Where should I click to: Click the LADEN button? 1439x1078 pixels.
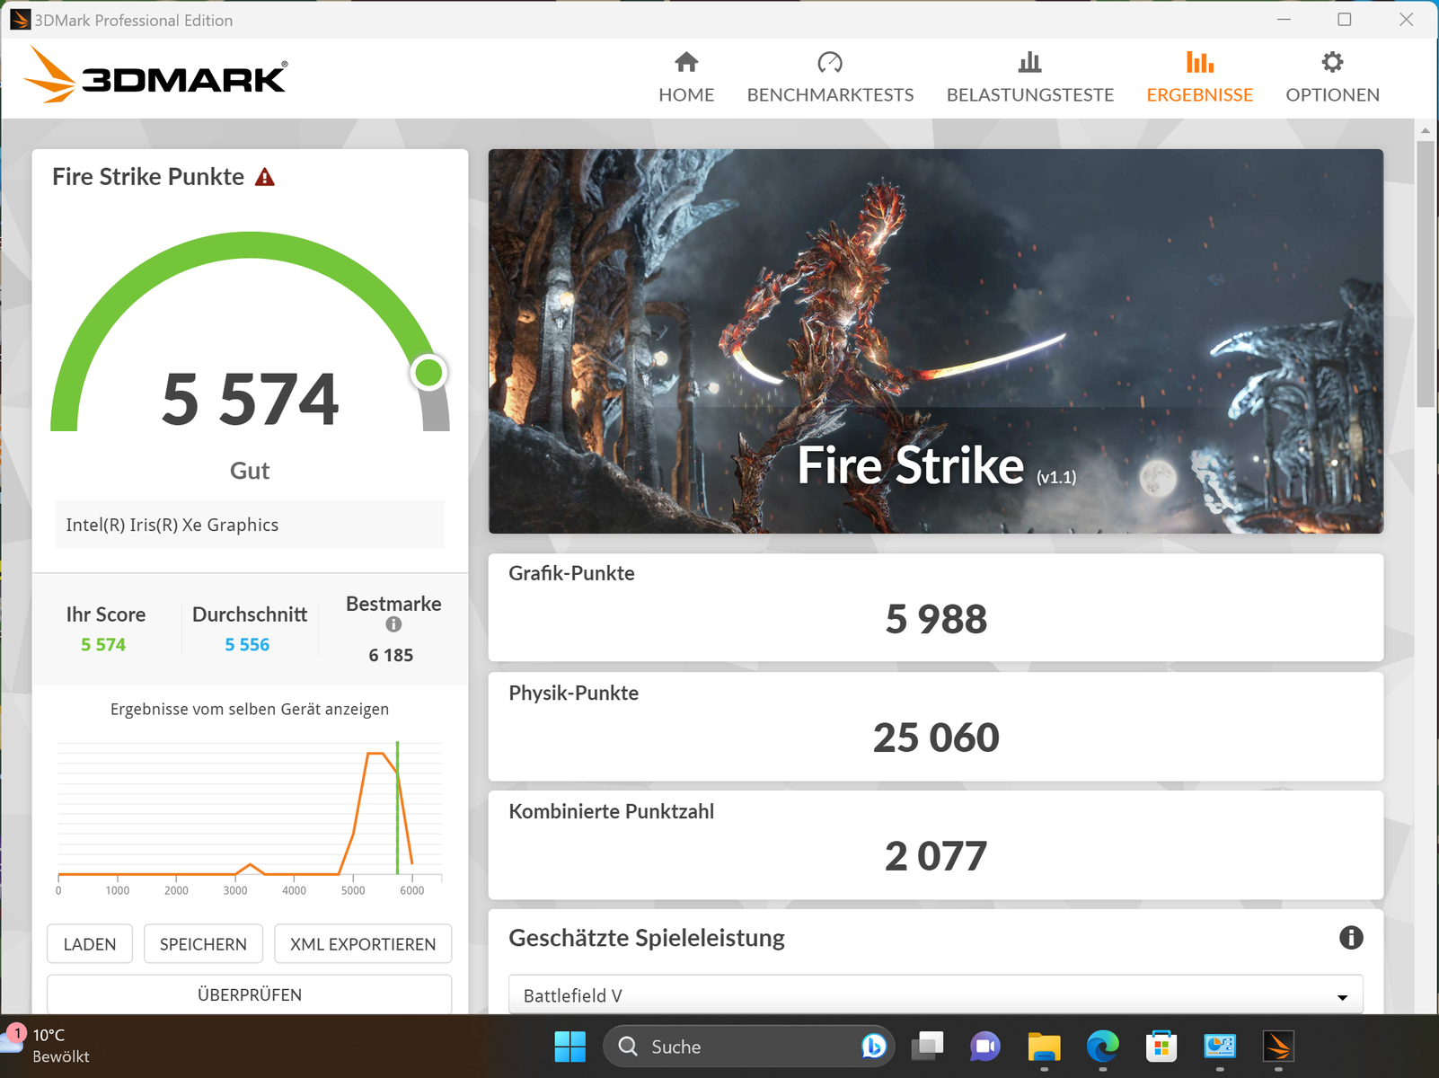[90, 944]
